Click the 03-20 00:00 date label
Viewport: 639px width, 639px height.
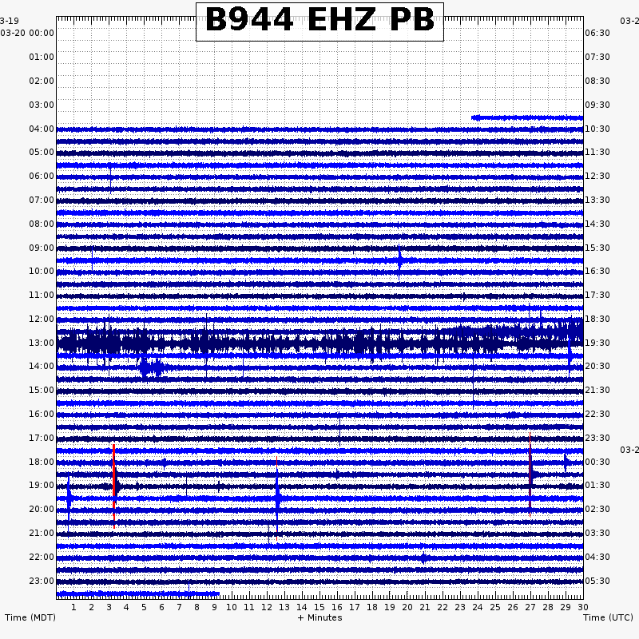27,33
